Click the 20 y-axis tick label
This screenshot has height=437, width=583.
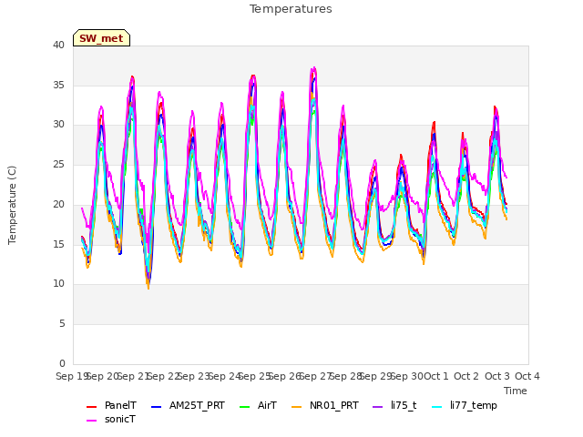(58, 204)
